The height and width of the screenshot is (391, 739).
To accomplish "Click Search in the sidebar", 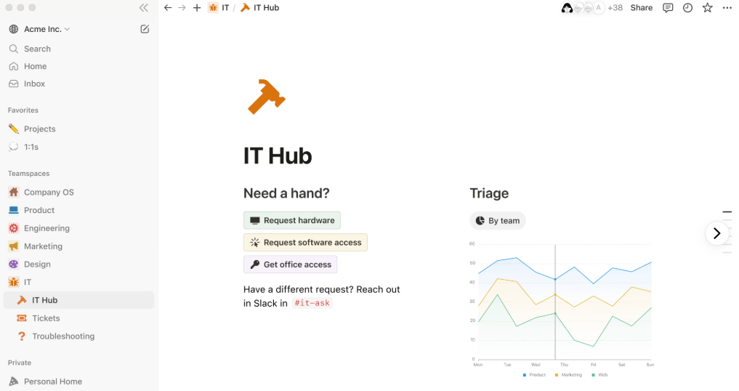I will pyautogui.click(x=37, y=49).
